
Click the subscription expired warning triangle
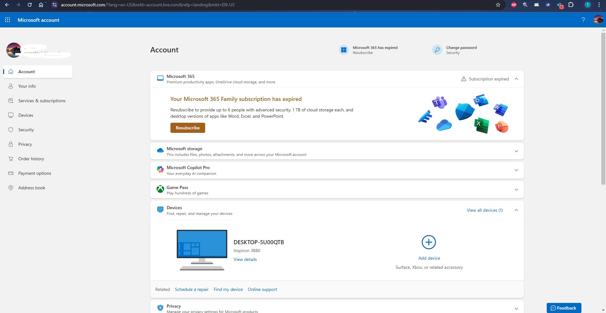coord(464,79)
